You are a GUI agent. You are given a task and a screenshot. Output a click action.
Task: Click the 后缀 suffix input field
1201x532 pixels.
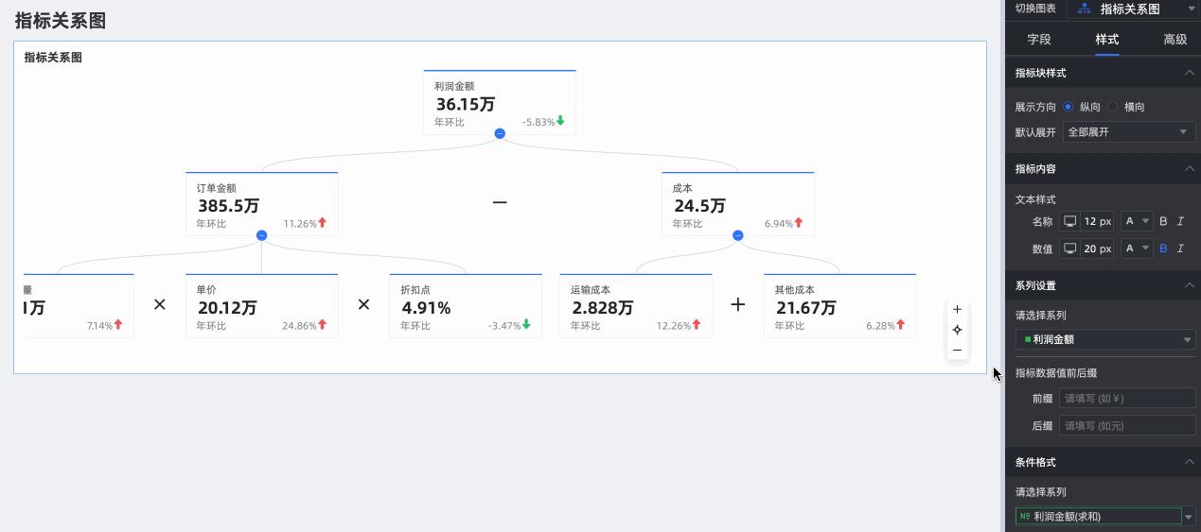1127,426
